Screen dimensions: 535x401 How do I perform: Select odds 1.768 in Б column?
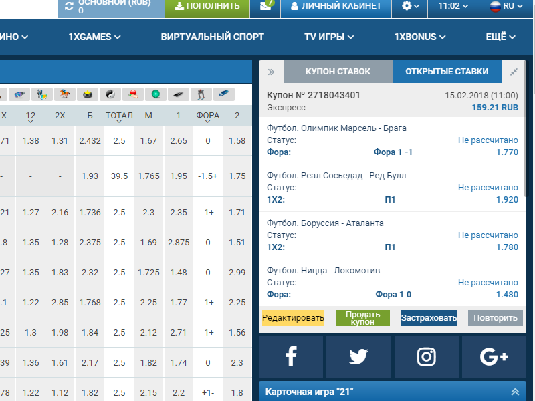[x=90, y=303]
